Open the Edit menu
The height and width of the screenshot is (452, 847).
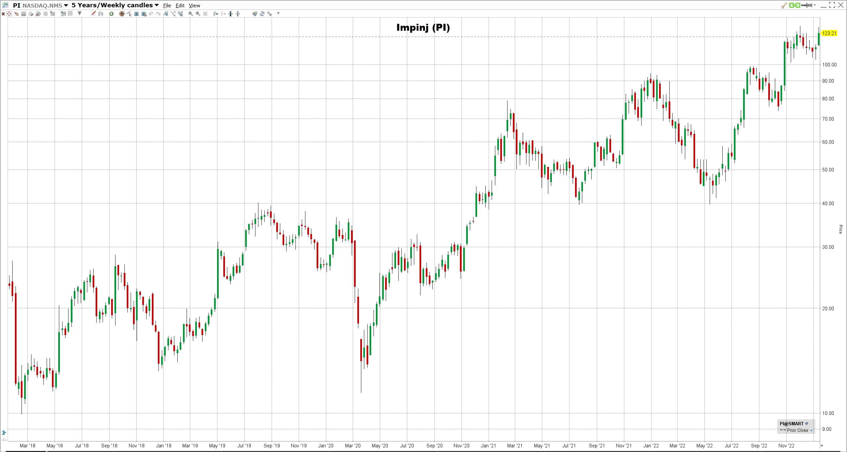[180, 6]
